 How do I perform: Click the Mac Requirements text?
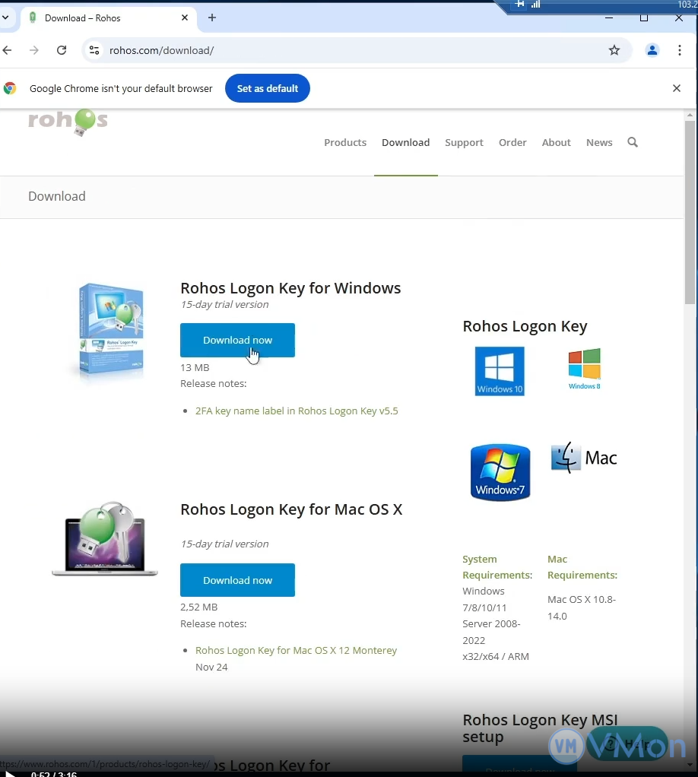pos(582,567)
